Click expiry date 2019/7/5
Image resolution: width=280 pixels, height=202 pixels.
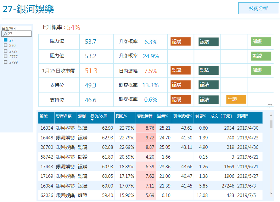[x=246, y=195]
